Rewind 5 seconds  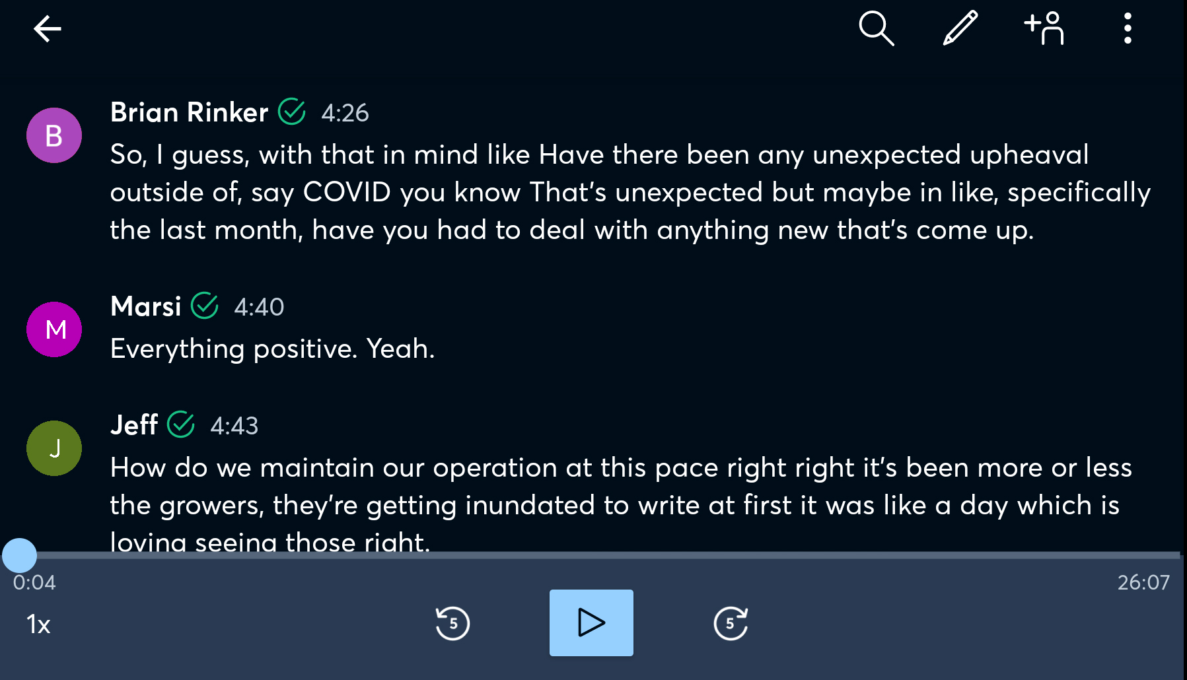click(x=452, y=623)
